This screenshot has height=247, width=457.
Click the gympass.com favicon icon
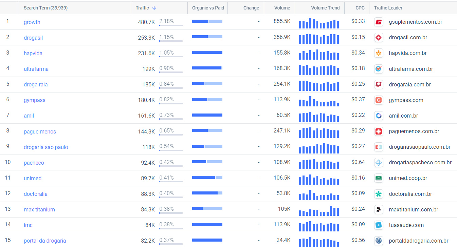coord(379,100)
